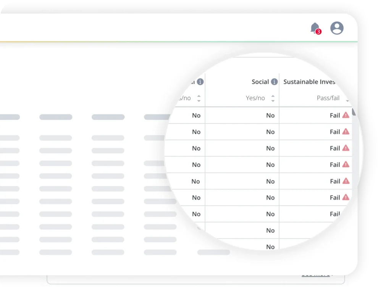Select the Fail value in the seventh row
Screen dimensions: 391x295
click(335, 214)
